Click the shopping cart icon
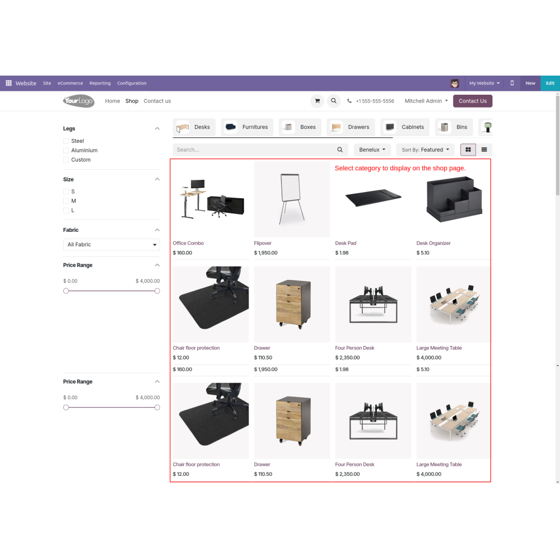Screen dimensions: 560x560 click(x=317, y=101)
